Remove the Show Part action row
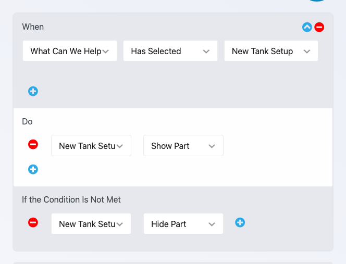 pyautogui.click(x=33, y=144)
